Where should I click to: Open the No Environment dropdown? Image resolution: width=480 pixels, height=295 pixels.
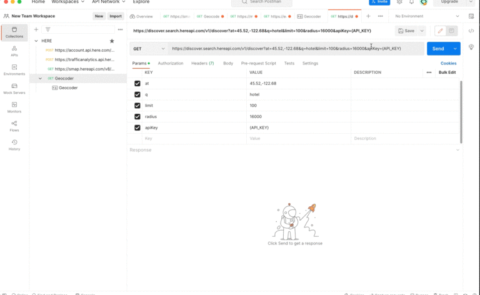pos(427,16)
